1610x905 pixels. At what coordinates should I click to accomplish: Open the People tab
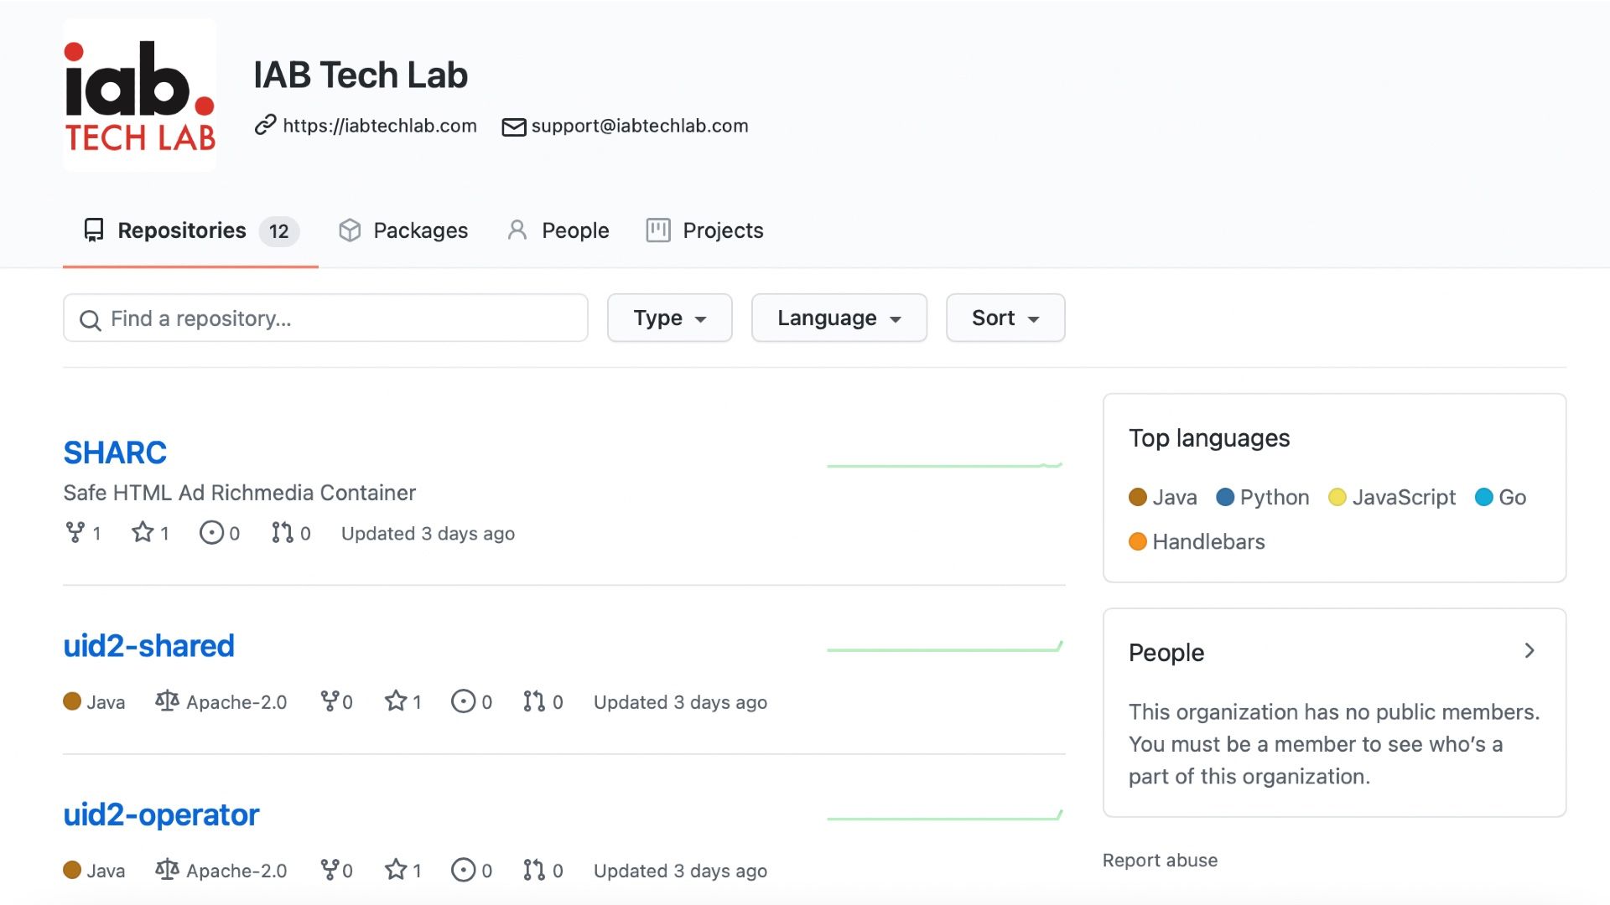558,230
